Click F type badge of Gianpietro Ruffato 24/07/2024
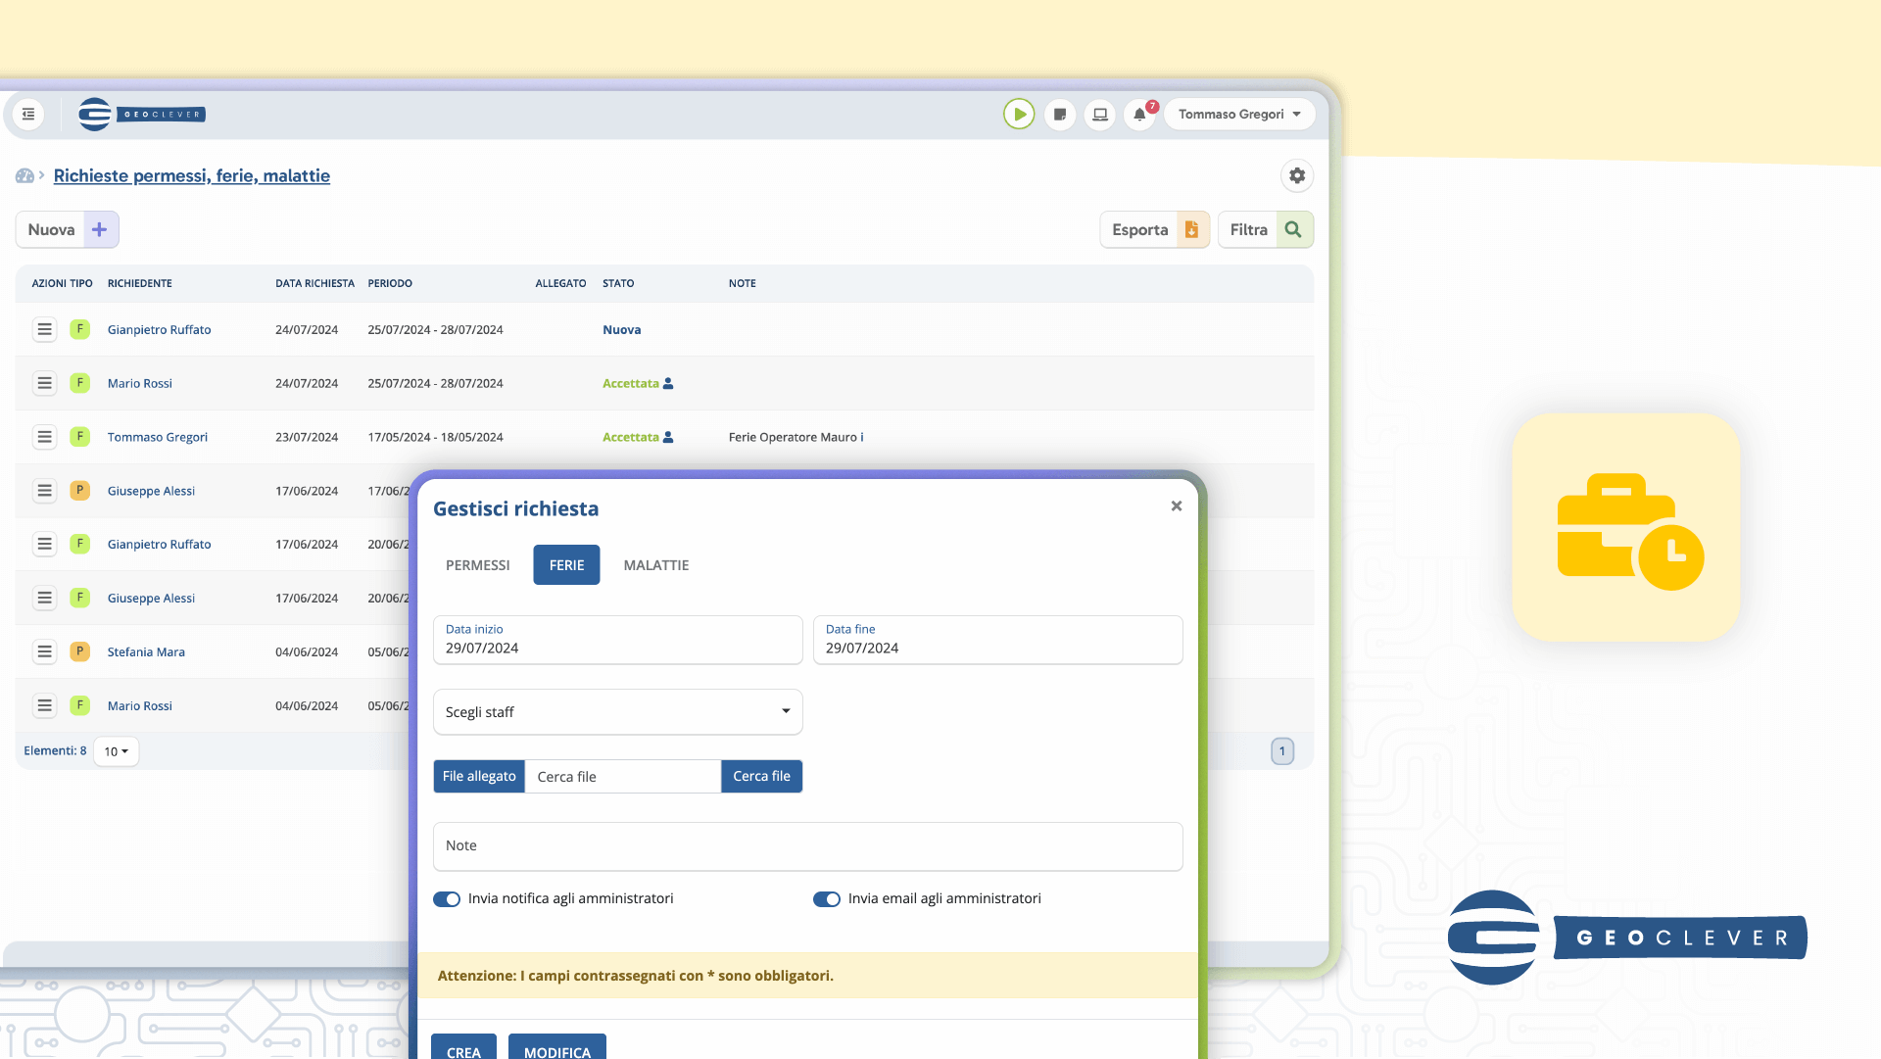 coord(80,330)
